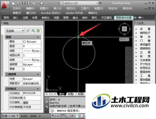Toggle Grid Display in status bar
156x119 pixels.
[x=63, y=116]
